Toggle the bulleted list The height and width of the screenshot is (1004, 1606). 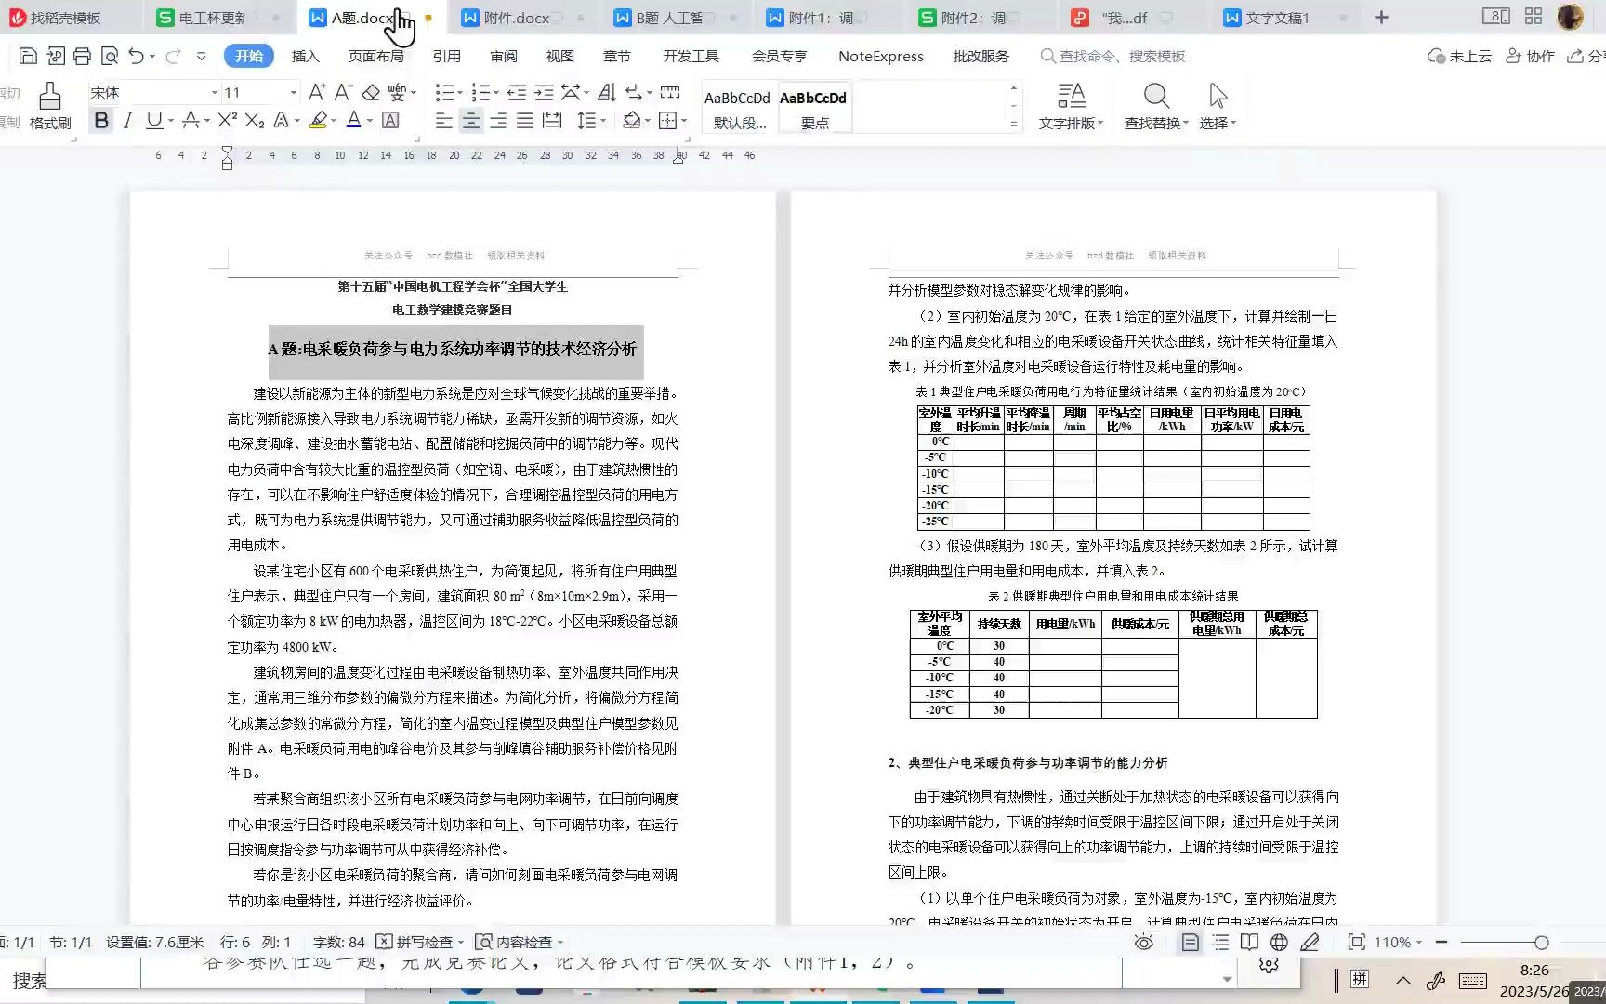(443, 92)
